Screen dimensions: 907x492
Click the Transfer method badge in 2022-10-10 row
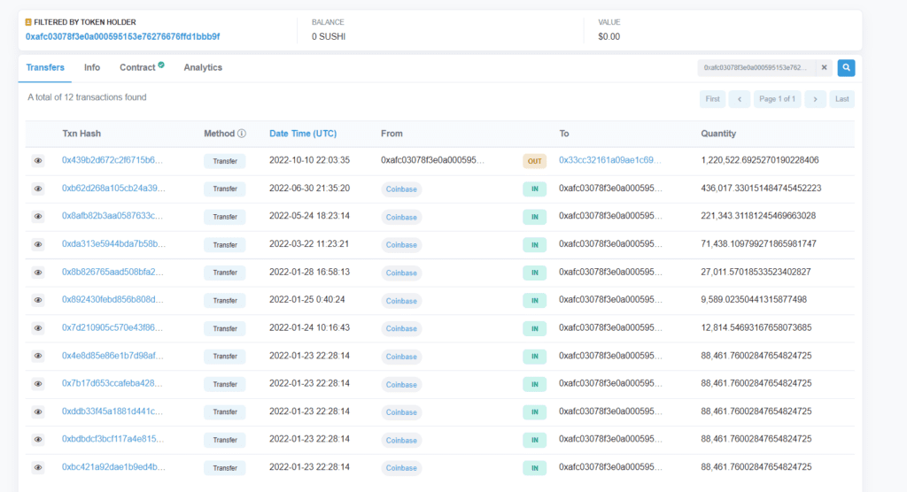tap(225, 161)
